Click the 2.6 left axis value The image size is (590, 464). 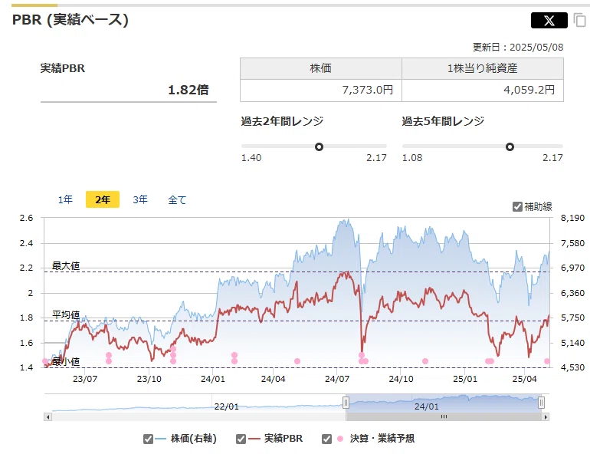[26, 218]
